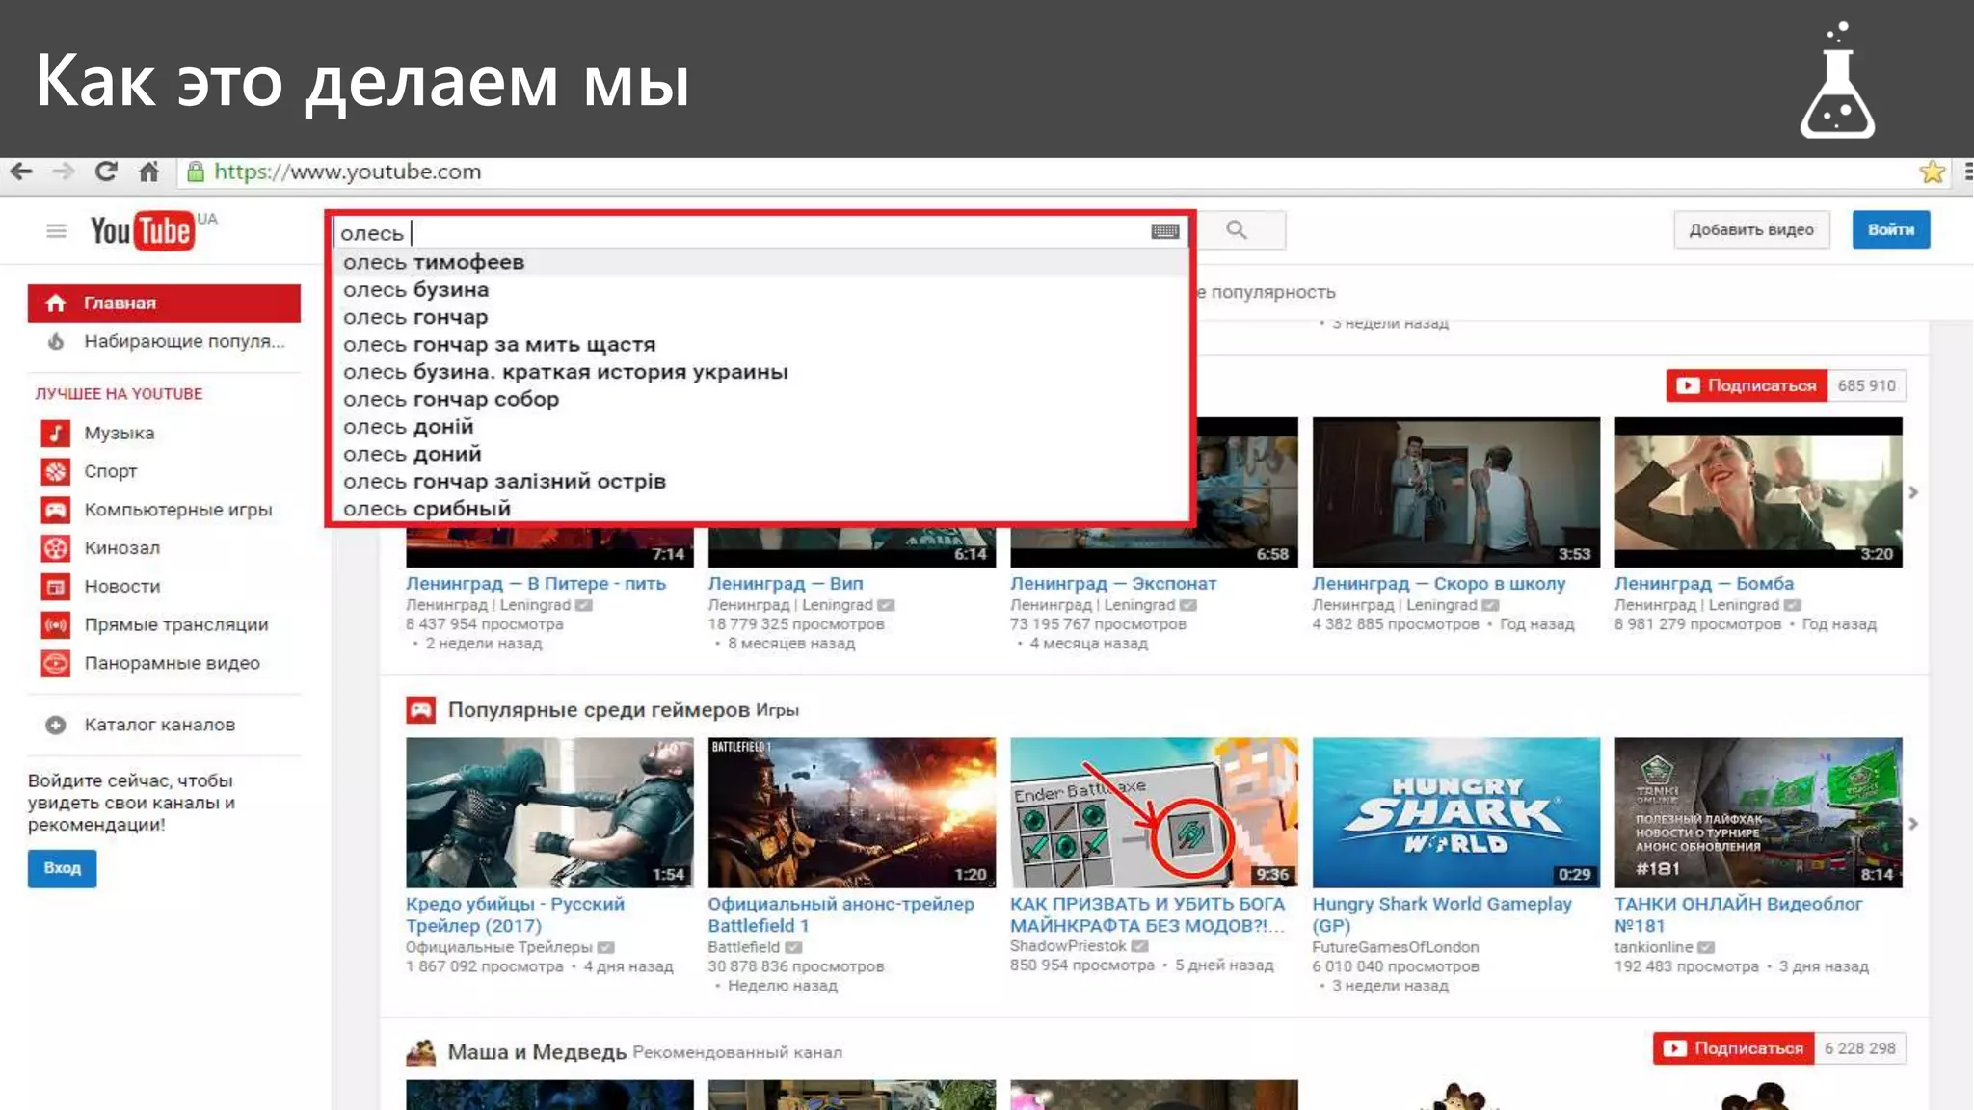The height and width of the screenshot is (1110, 1974).
Task: Open the Новости sidebar entry
Action: pos(122,587)
